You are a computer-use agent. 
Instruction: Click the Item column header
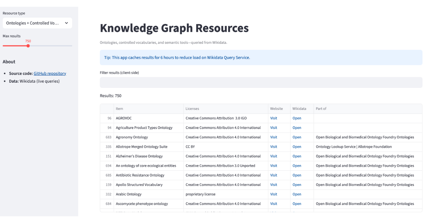[x=119, y=109]
